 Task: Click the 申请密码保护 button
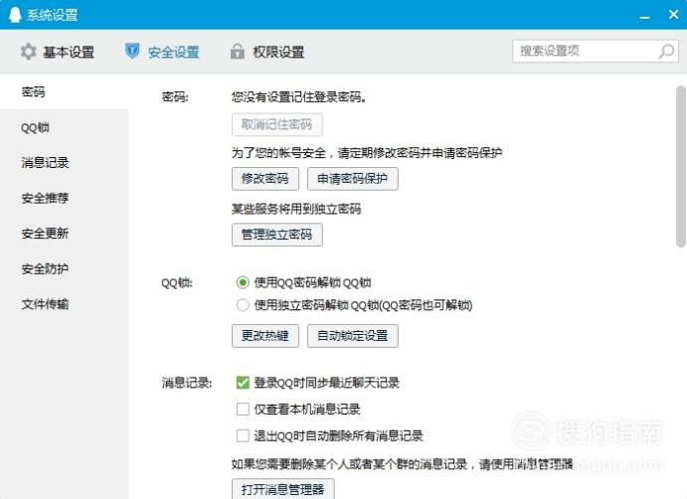click(x=353, y=179)
